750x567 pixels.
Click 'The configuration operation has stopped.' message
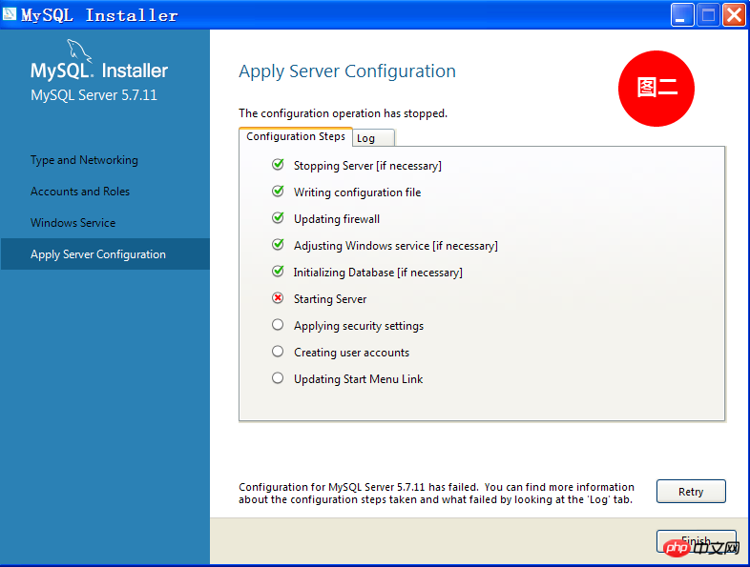(343, 113)
